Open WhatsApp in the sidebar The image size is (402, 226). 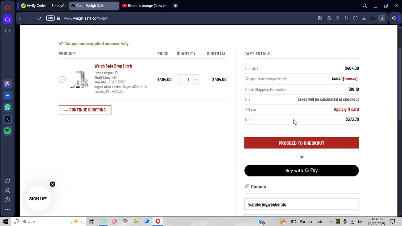tap(8, 108)
